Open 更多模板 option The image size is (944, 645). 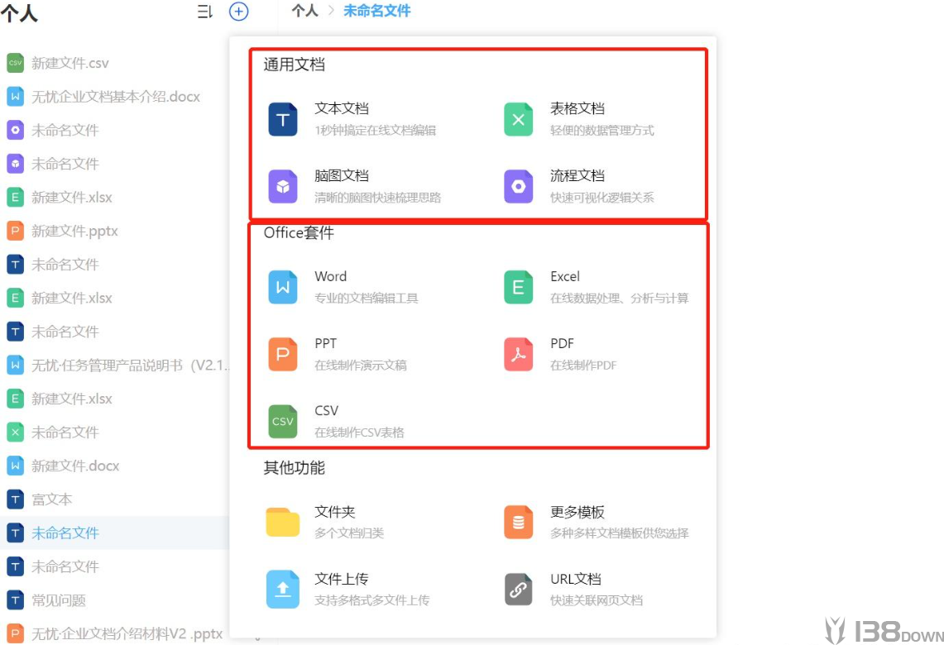pyautogui.click(x=577, y=511)
